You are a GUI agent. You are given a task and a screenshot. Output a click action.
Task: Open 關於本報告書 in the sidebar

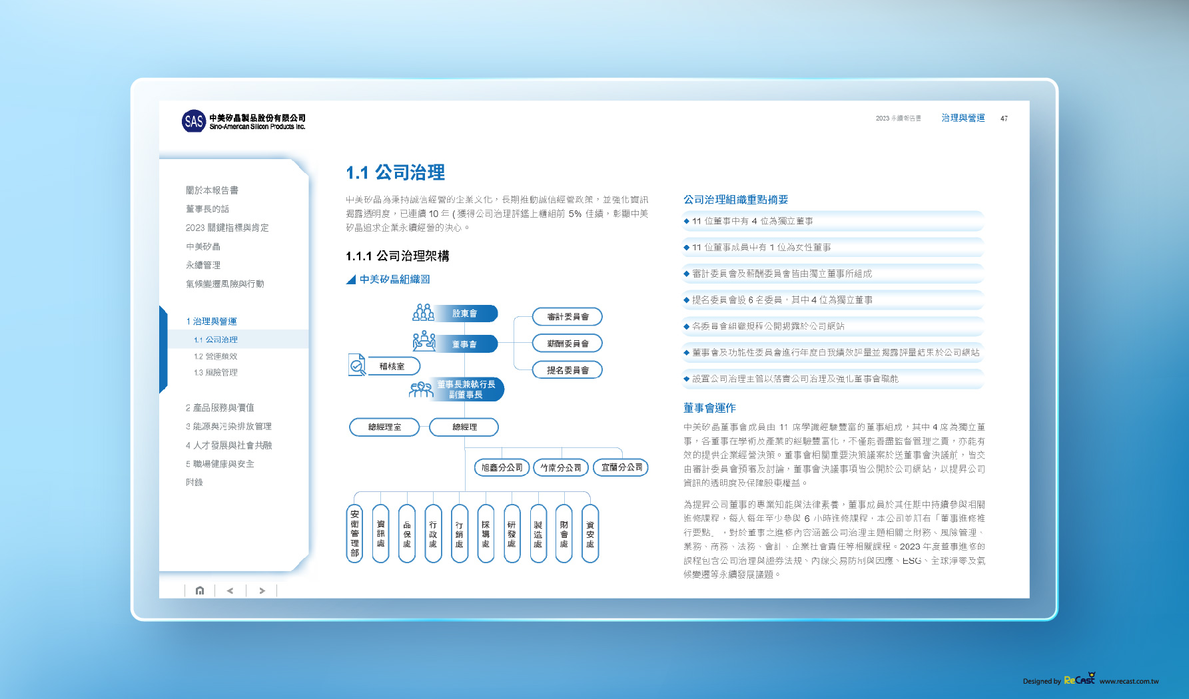(x=212, y=190)
